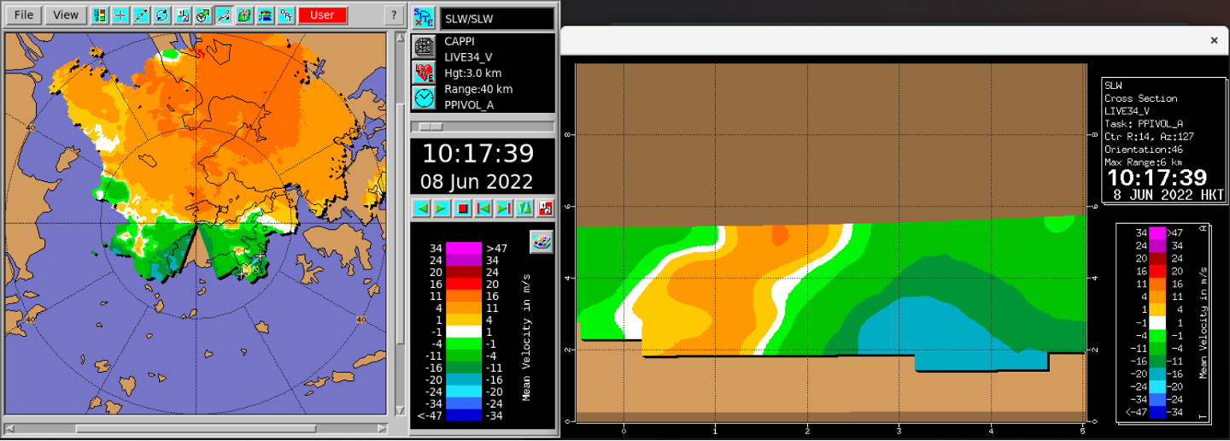Image resolution: width=1230 pixels, height=441 pixels.
Task: Click the LIVE34_V label in product panel
Action: click(x=468, y=57)
